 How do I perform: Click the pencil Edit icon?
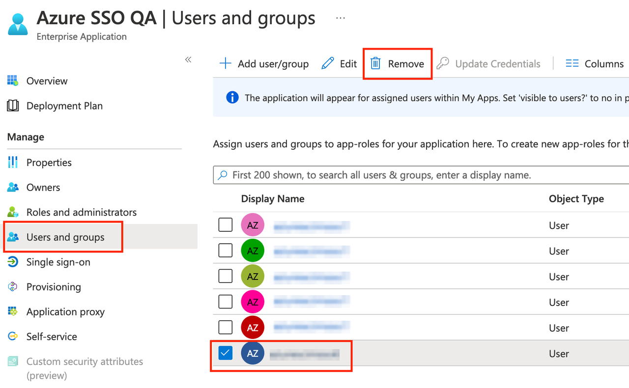click(328, 63)
